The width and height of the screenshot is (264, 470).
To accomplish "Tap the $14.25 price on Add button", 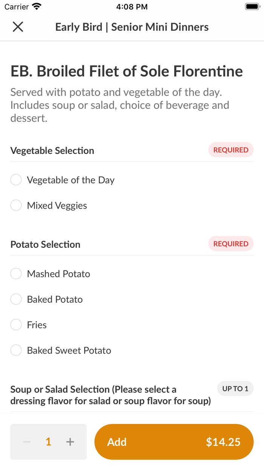I will (223, 442).
